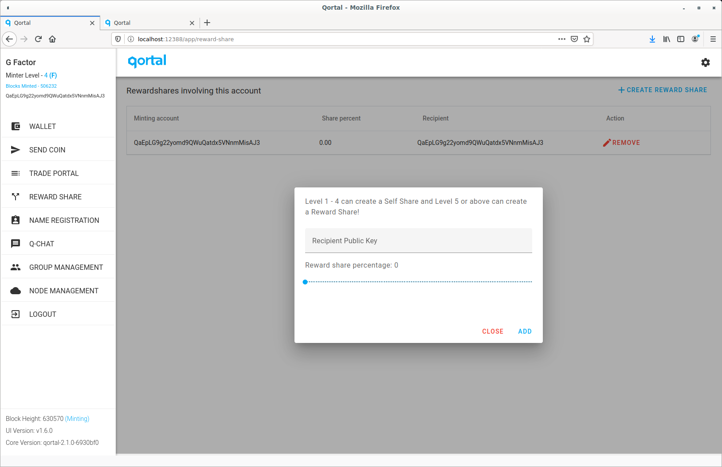Bookmark this page with star icon

[587, 39]
